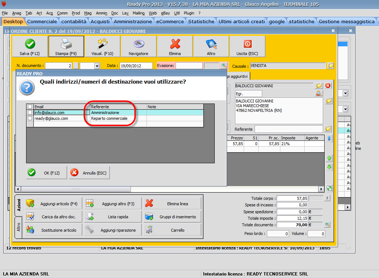This screenshot has height=278, width=379.
Task: Click the horizontal scrollbar thumb
Action: (76, 189)
